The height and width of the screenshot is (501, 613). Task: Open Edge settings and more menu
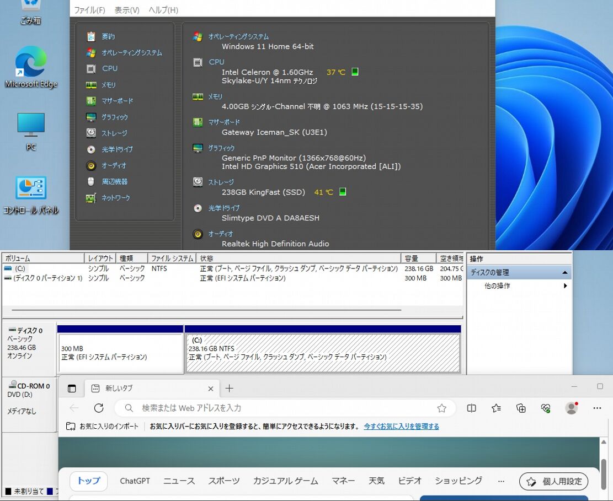597,408
